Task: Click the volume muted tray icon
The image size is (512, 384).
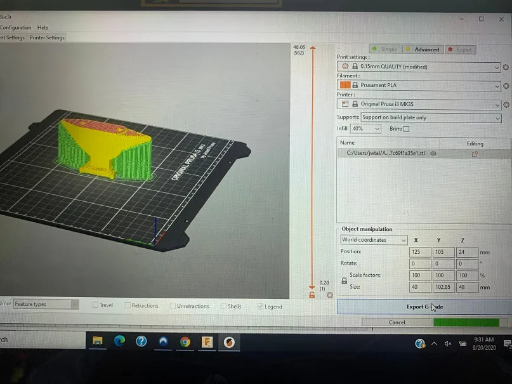Action: click(448, 343)
